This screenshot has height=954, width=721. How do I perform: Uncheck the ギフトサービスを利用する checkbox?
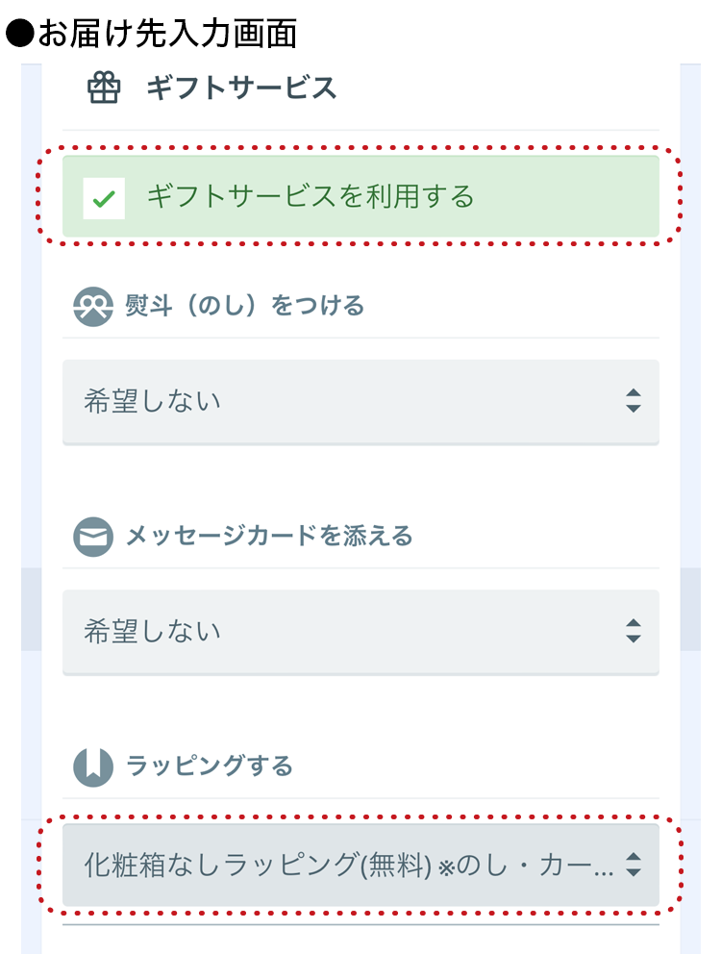104,198
